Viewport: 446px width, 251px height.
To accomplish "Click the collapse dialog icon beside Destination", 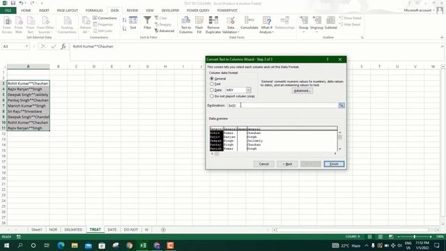I will pos(341,105).
